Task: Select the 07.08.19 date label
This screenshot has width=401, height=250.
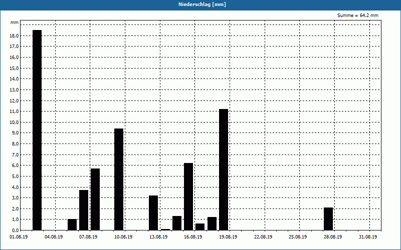Action: click(88, 237)
